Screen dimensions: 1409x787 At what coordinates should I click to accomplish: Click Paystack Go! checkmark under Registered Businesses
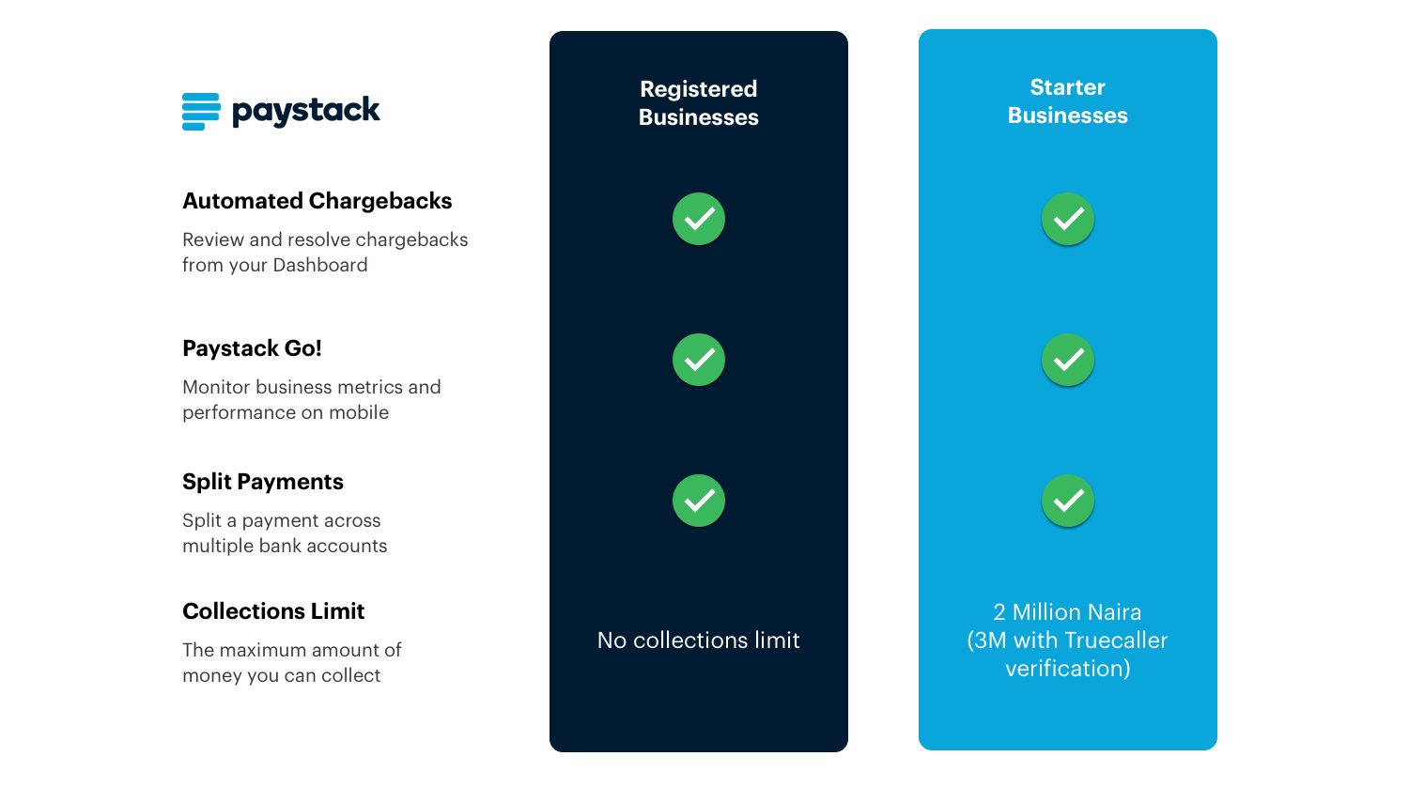click(x=699, y=360)
